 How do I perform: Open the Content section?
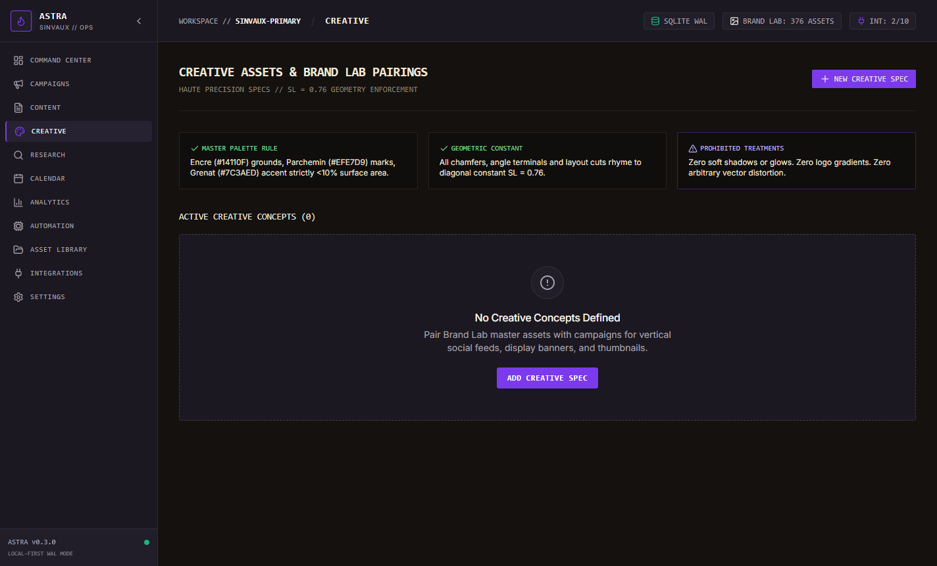click(x=79, y=108)
